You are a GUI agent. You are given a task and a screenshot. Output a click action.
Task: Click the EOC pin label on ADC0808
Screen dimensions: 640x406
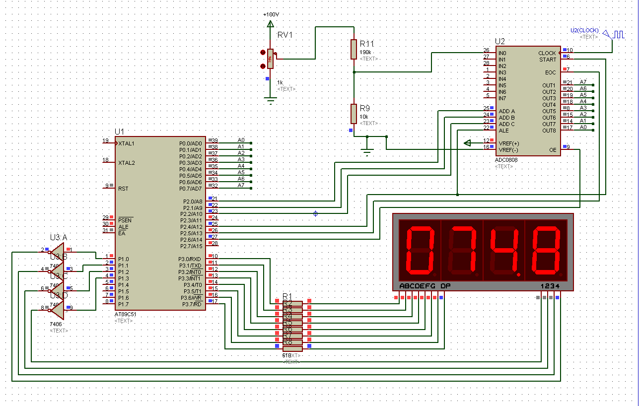point(551,72)
